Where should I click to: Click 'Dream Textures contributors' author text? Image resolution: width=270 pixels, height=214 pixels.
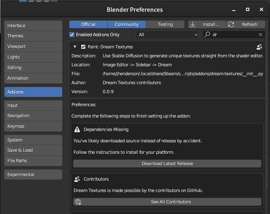[132, 83]
